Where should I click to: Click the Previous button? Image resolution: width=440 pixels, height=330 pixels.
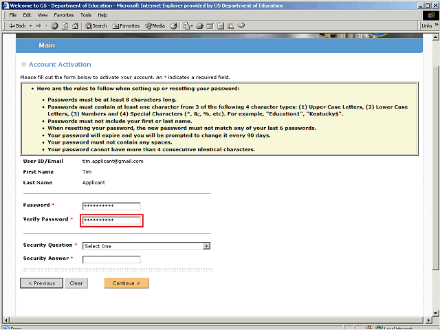click(41, 283)
